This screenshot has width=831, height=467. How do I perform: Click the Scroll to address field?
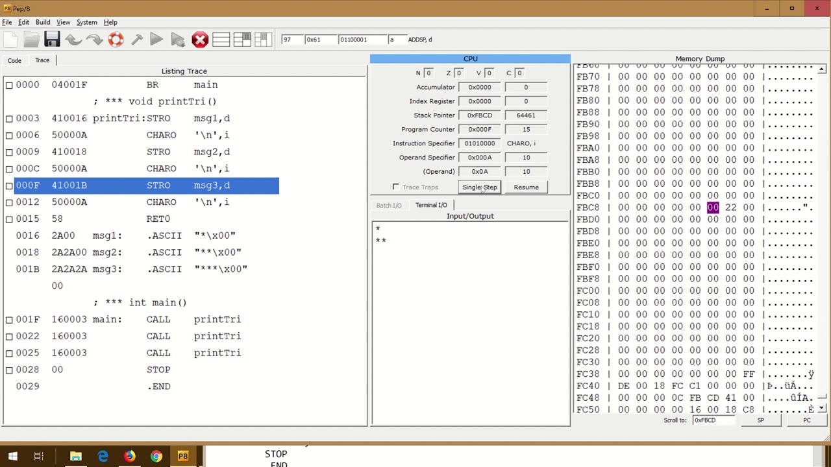click(x=714, y=420)
